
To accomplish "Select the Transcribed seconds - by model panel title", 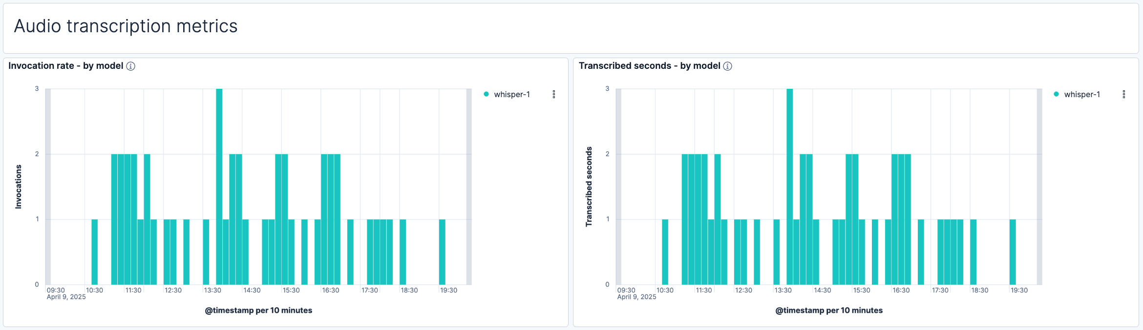I will (649, 66).
